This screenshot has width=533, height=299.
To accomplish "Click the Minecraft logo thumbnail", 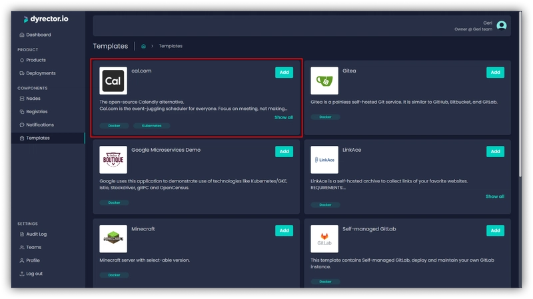I will pos(113,239).
